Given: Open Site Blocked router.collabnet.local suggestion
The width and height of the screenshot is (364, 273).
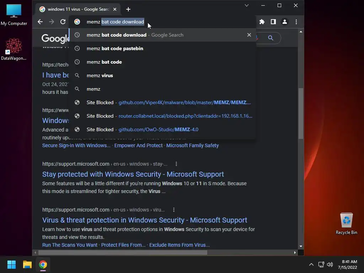Looking at the screenshot, I should point(163,116).
